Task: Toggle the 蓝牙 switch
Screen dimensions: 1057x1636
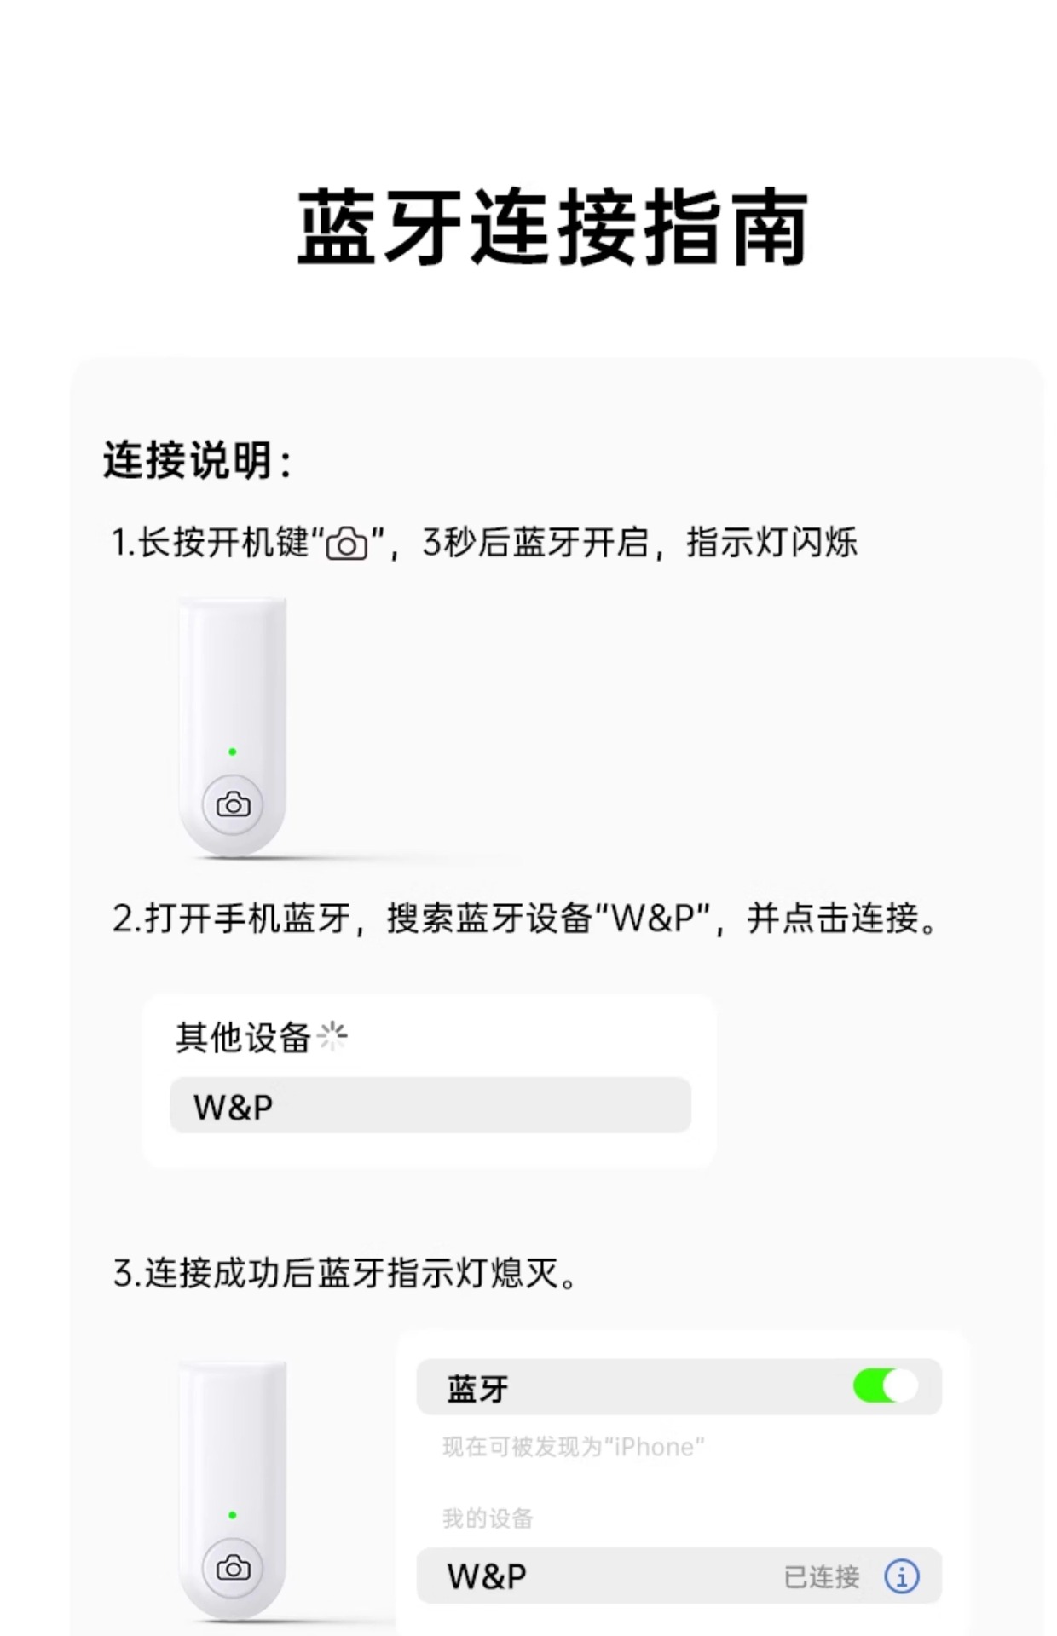Action: click(886, 1386)
